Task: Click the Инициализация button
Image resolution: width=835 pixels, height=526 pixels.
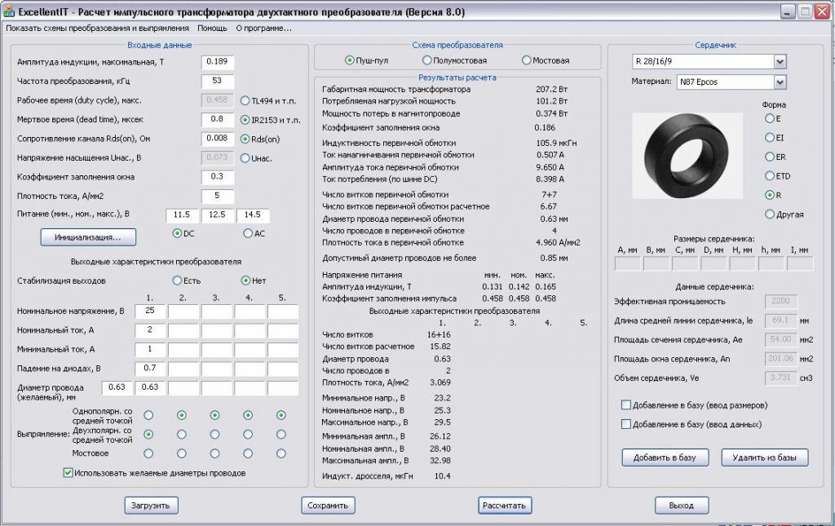Action: pos(88,237)
